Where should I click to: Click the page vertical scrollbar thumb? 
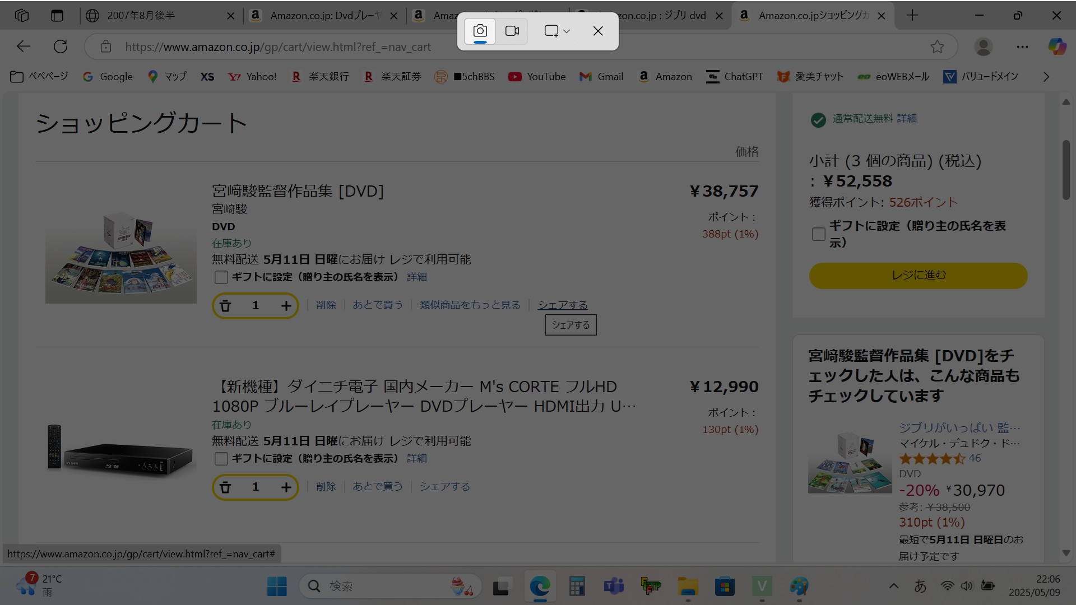point(1066,169)
